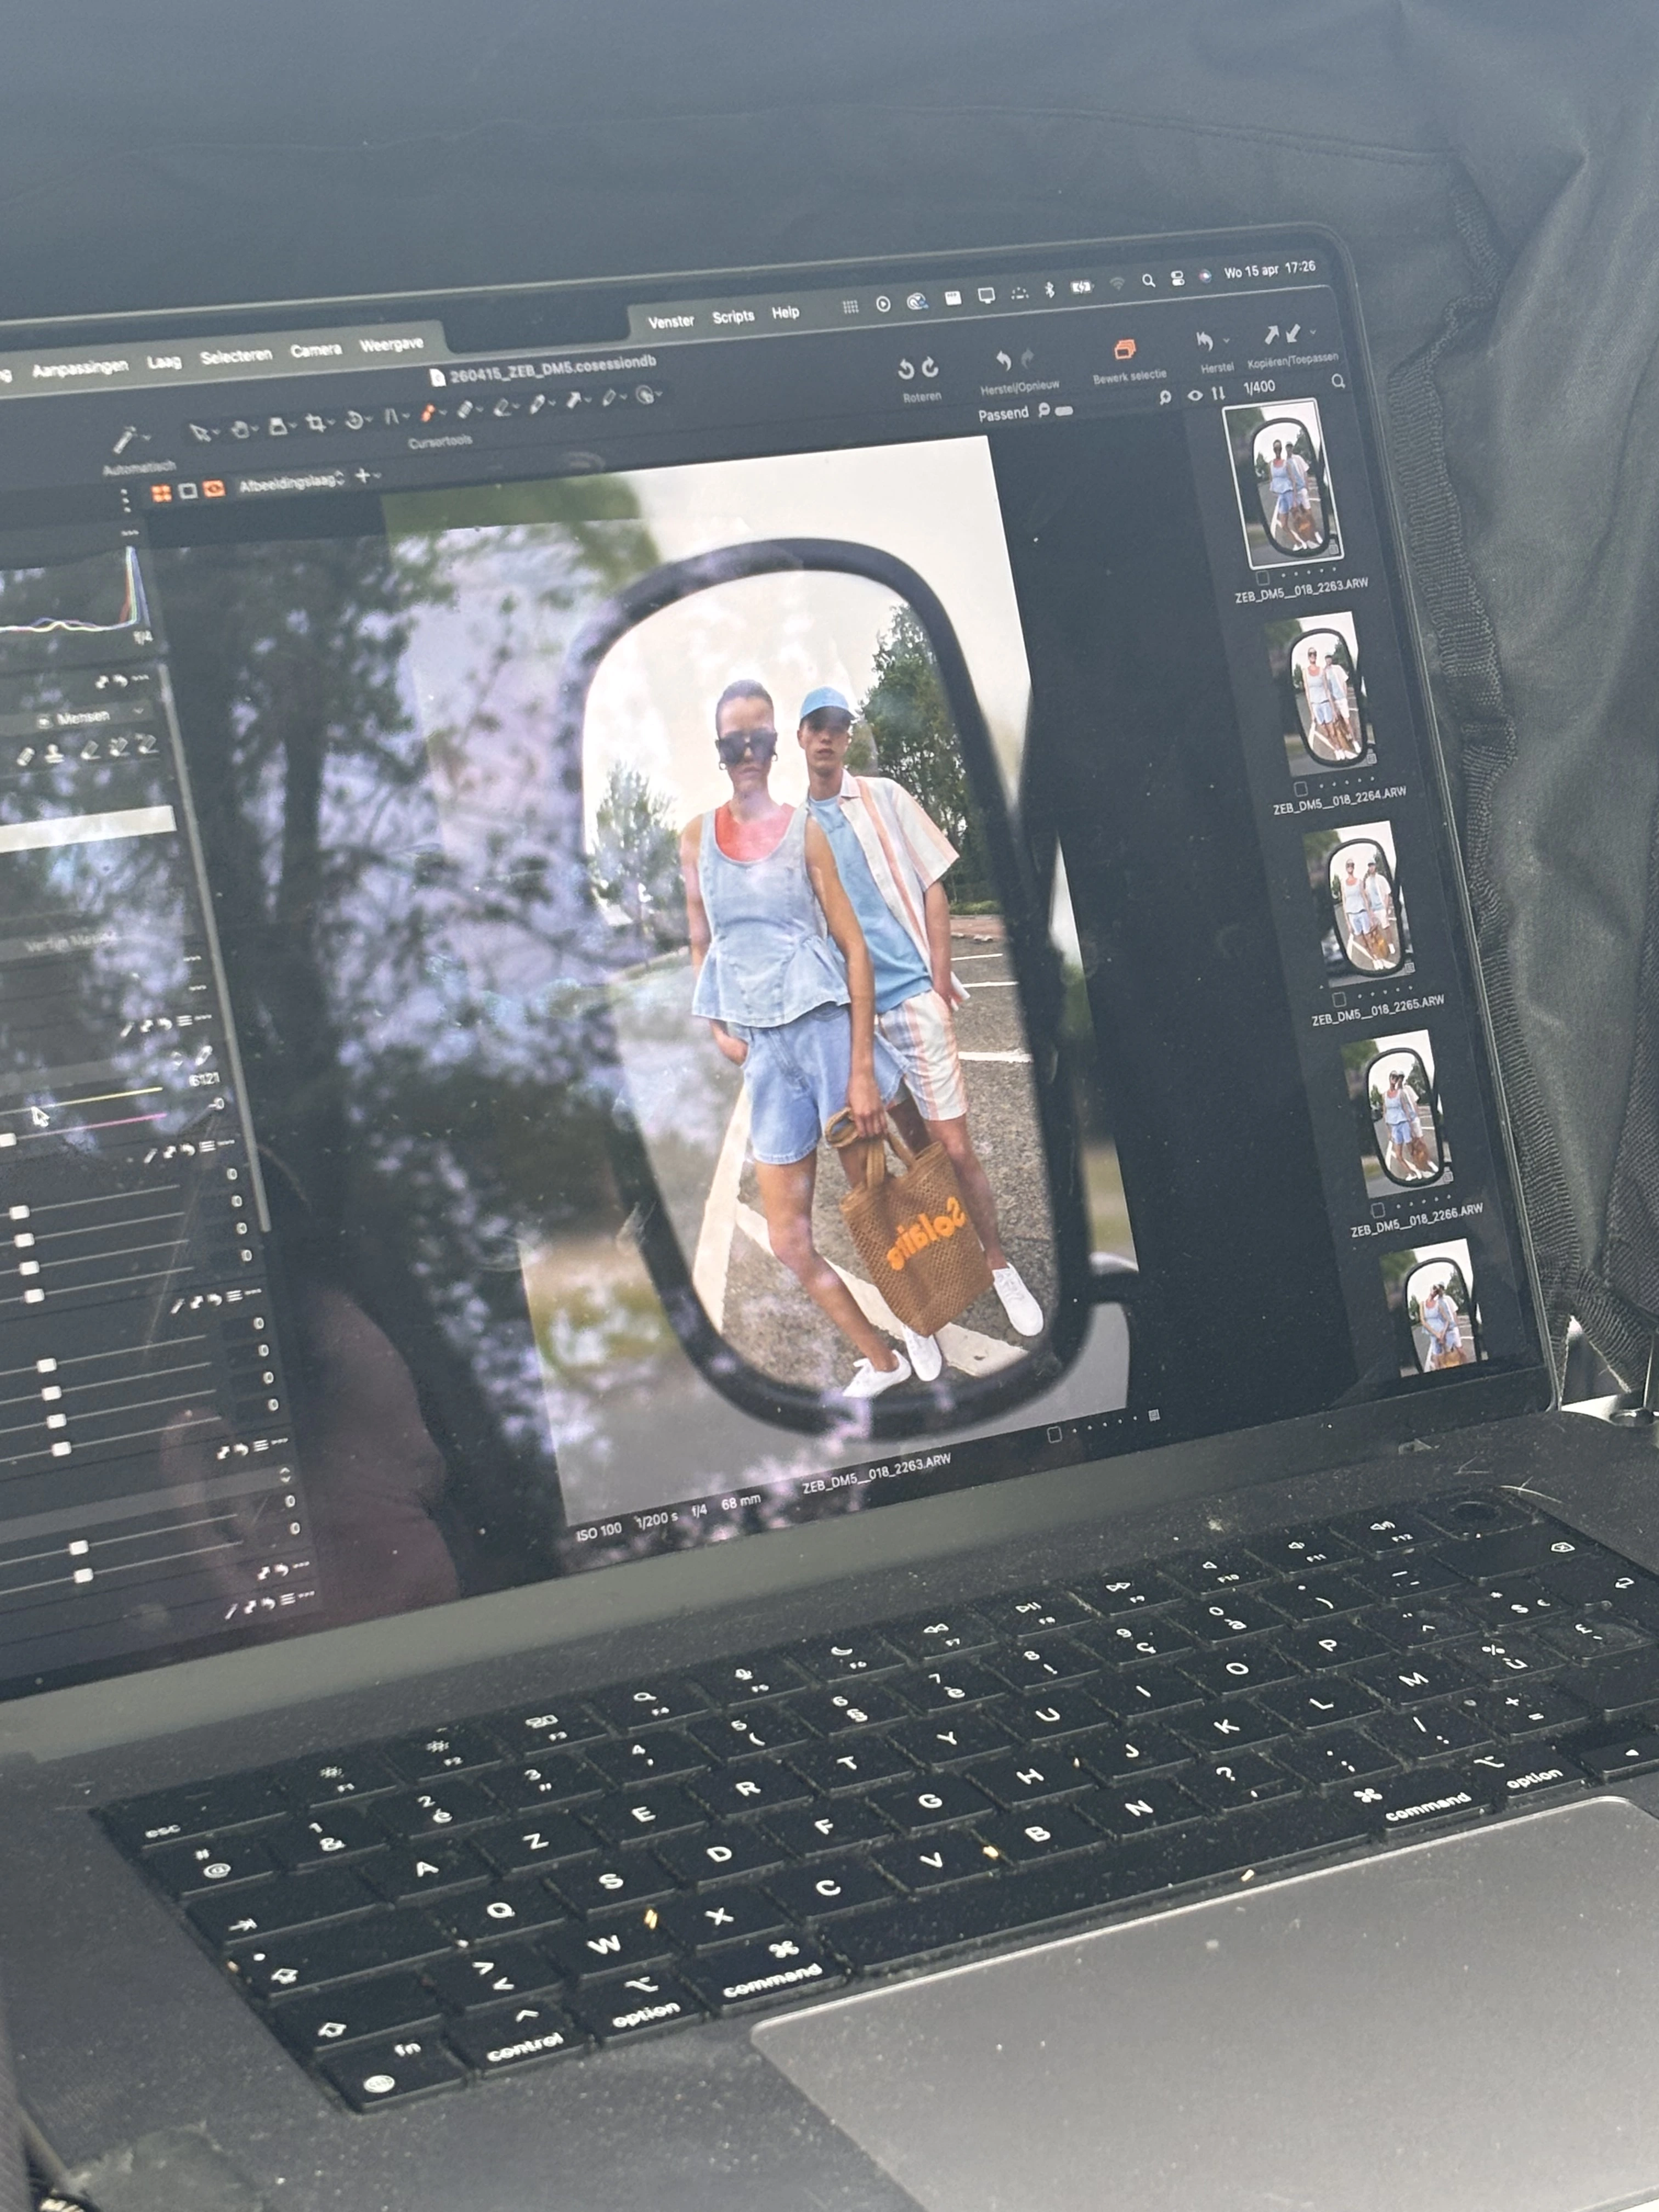Image resolution: width=1659 pixels, height=2212 pixels.
Task: Expand the add-layer plus dropdown arrow
Action: point(377,476)
